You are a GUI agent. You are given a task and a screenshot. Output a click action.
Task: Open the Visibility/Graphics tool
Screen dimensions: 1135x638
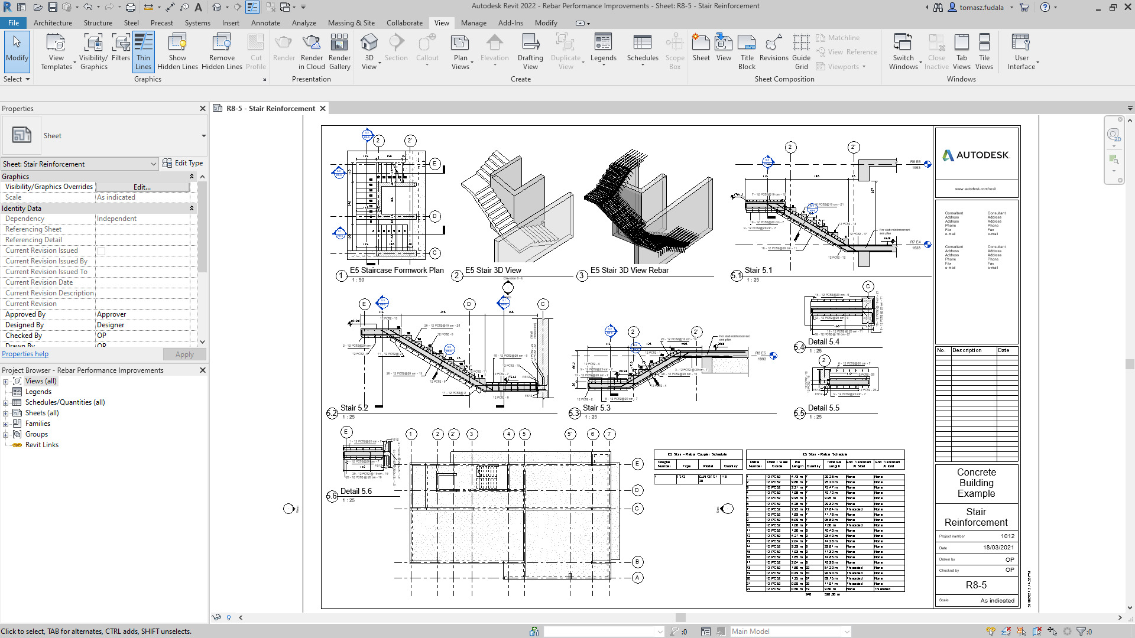pos(93,52)
